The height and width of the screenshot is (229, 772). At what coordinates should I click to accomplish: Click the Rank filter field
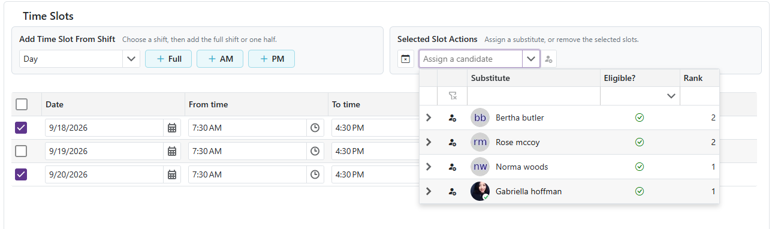tap(699, 96)
